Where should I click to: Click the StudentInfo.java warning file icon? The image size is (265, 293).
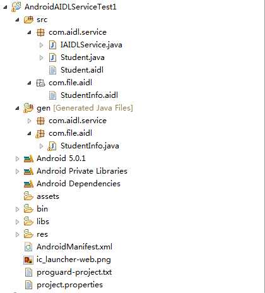[52, 146]
